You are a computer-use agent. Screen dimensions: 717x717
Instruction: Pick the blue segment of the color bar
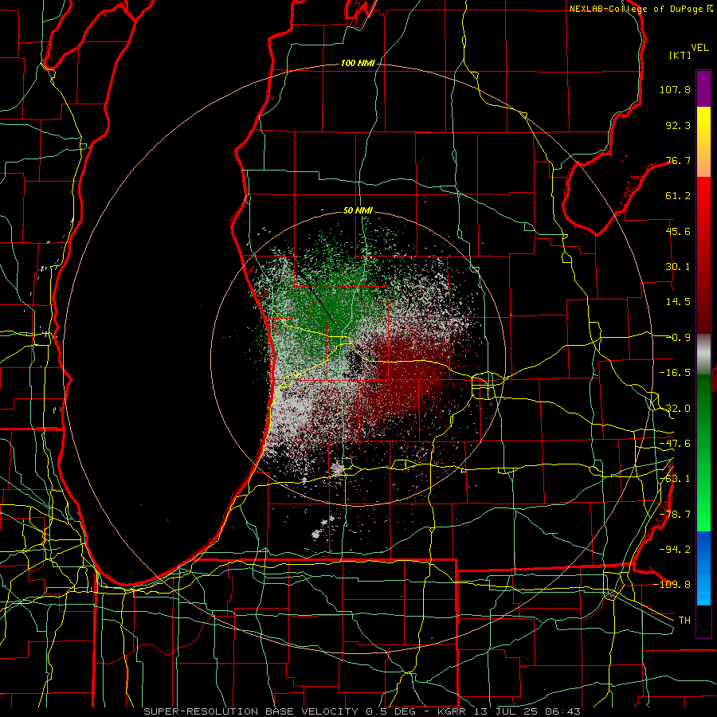(x=703, y=568)
